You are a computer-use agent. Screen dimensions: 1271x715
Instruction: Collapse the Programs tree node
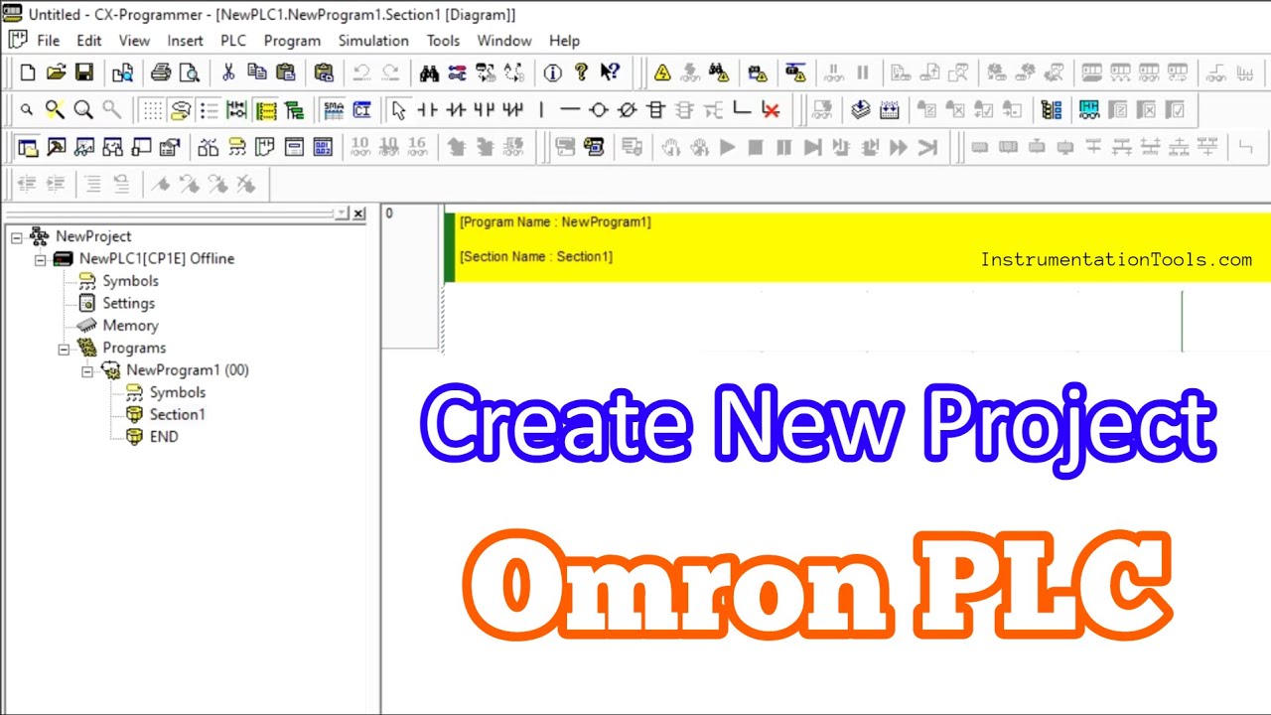click(64, 349)
